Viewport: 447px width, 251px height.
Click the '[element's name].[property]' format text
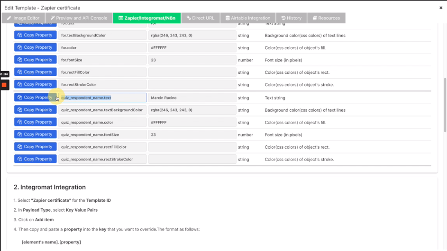(x=51, y=242)
